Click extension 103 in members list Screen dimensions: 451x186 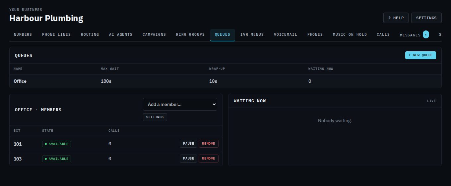pyautogui.click(x=18, y=159)
